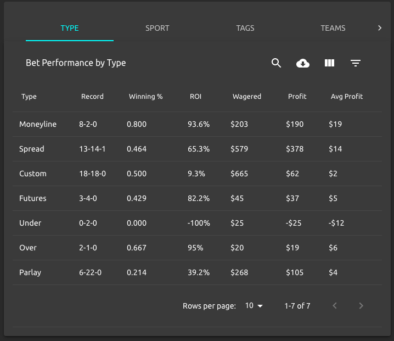The width and height of the screenshot is (394, 341).
Task: Open the filter table icon
Action: click(356, 63)
